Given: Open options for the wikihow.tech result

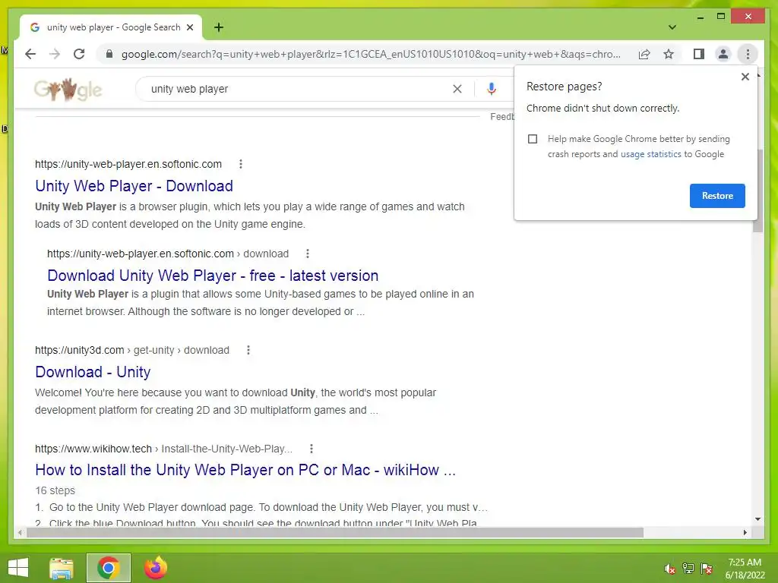Looking at the screenshot, I should click(312, 449).
